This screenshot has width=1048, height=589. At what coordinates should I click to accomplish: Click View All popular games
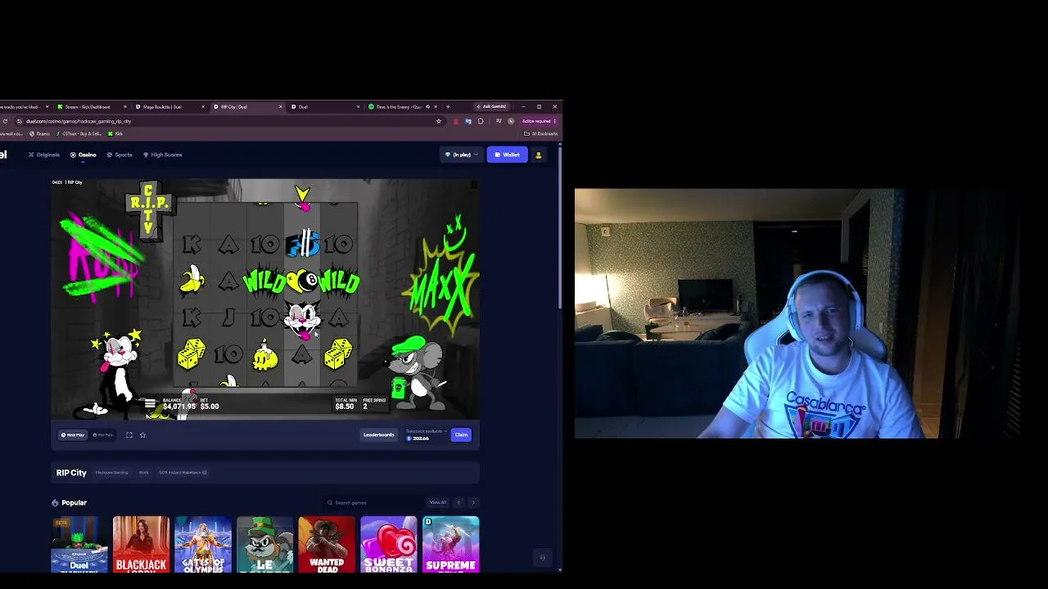point(438,502)
